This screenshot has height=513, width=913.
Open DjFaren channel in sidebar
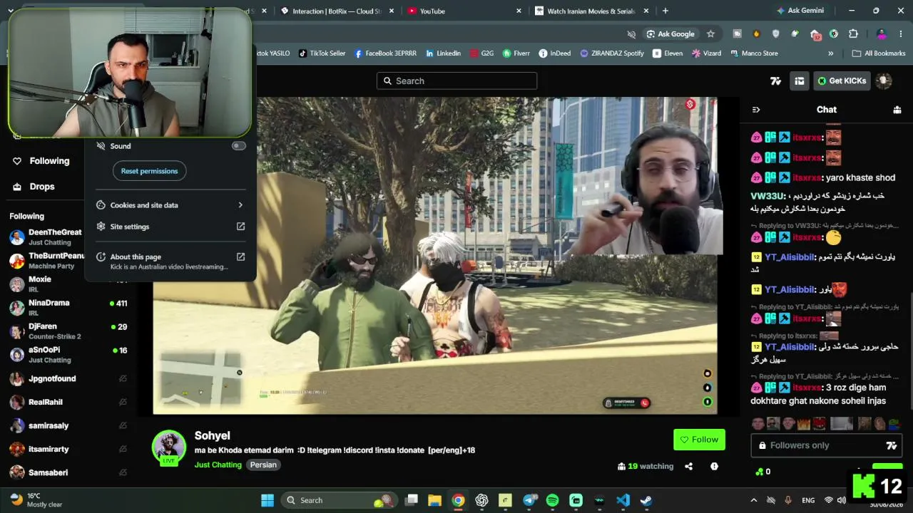coord(68,331)
